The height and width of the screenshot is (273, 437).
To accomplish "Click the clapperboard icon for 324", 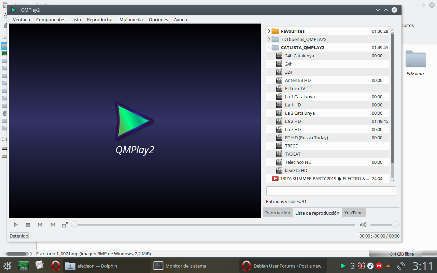I will tap(279, 72).
